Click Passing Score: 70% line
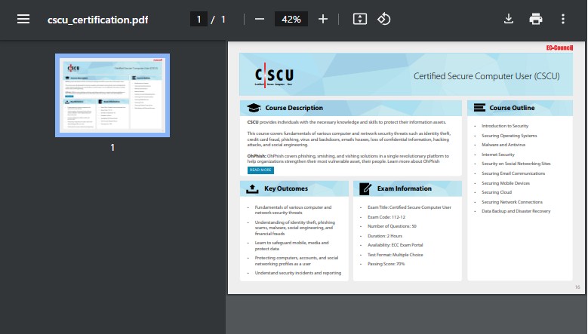Image resolution: width=588 pixels, height=334 pixels. [x=386, y=264]
